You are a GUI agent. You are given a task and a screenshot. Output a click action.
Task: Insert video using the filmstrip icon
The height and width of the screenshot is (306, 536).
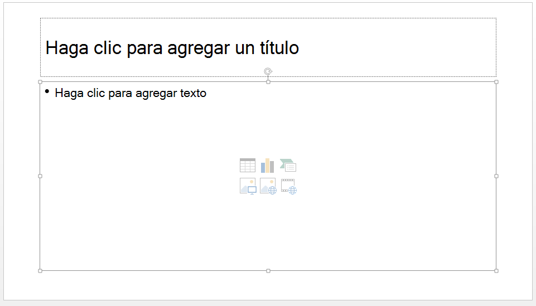(x=289, y=187)
